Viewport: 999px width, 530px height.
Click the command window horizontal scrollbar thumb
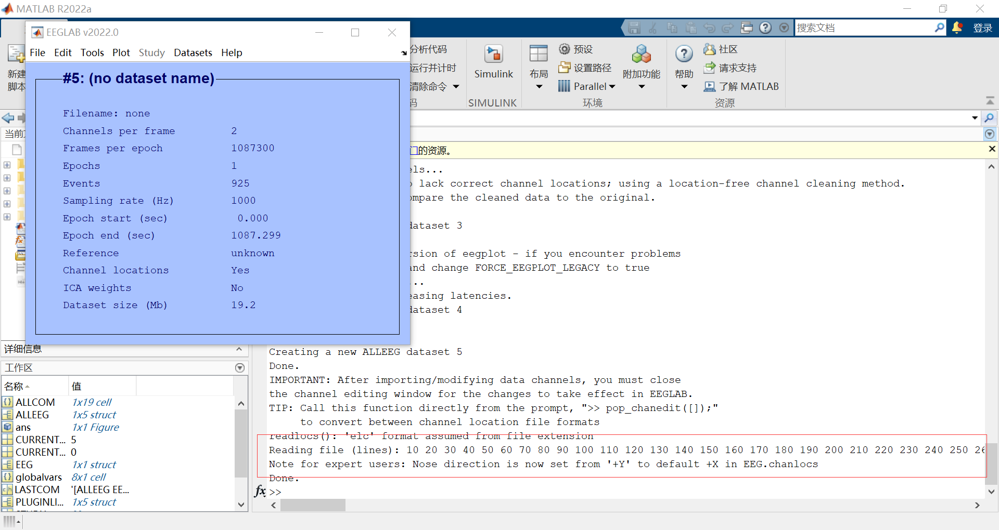(x=313, y=505)
